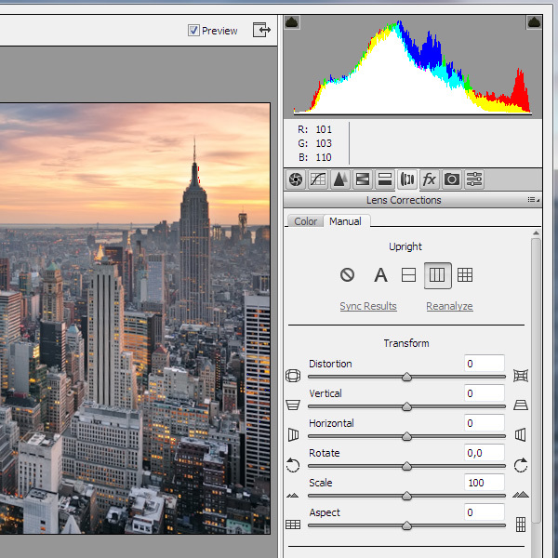Click the Distortion value input field
Screen dimensions: 558x558
tap(484, 364)
